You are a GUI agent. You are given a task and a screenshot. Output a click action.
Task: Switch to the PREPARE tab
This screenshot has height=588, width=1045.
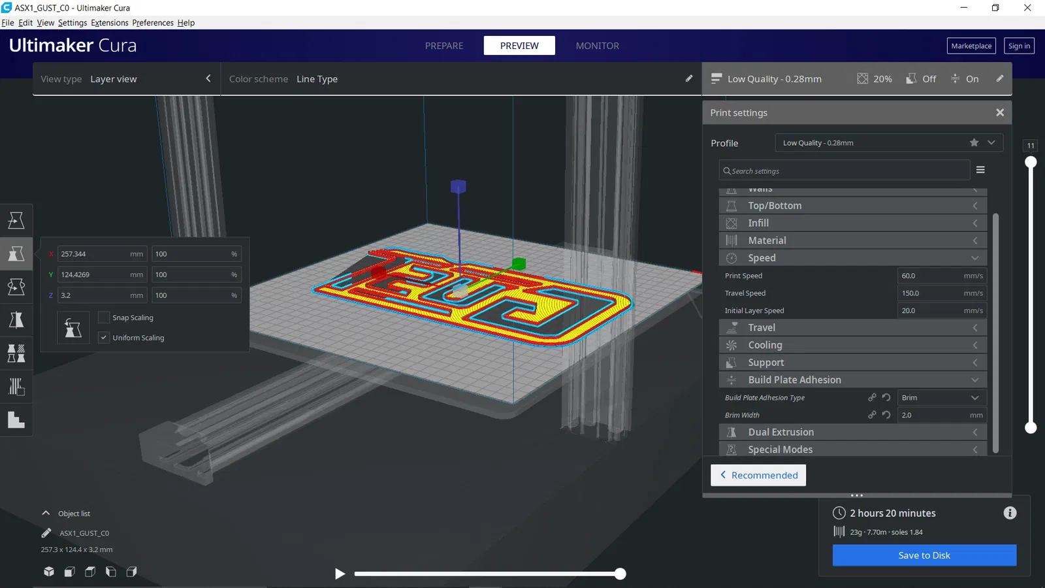pyautogui.click(x=444, y=46)
